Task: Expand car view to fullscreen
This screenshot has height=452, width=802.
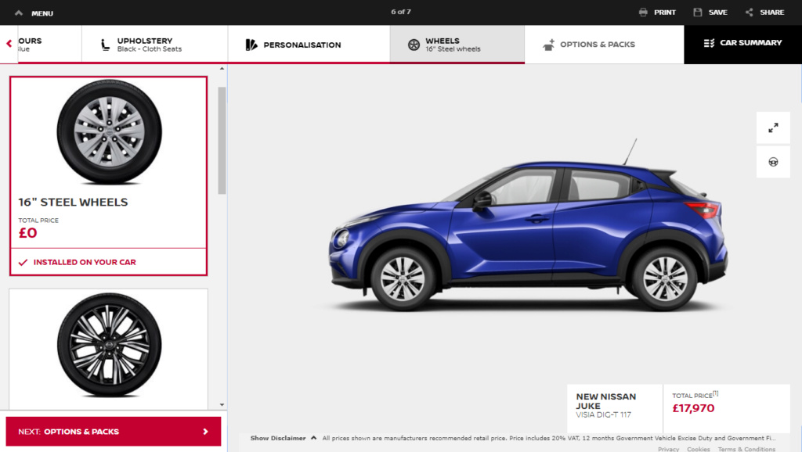Action: point(773,127)
